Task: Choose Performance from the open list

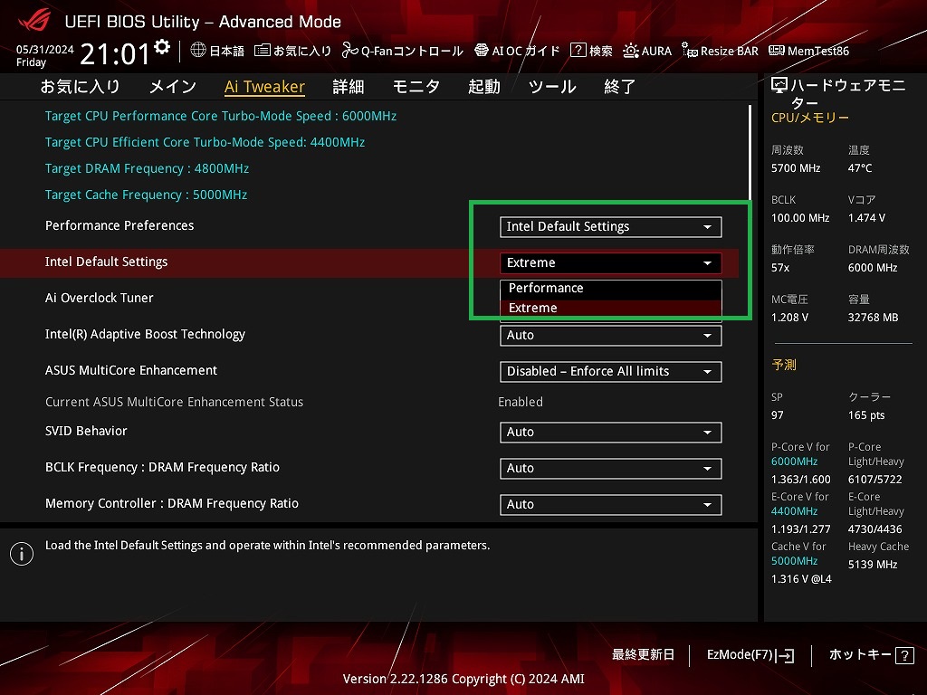Action: pyautogui.click(x=611, y=289)
